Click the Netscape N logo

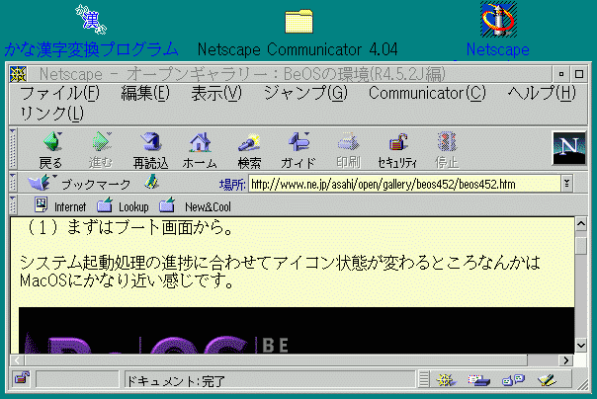pos(569,148)
